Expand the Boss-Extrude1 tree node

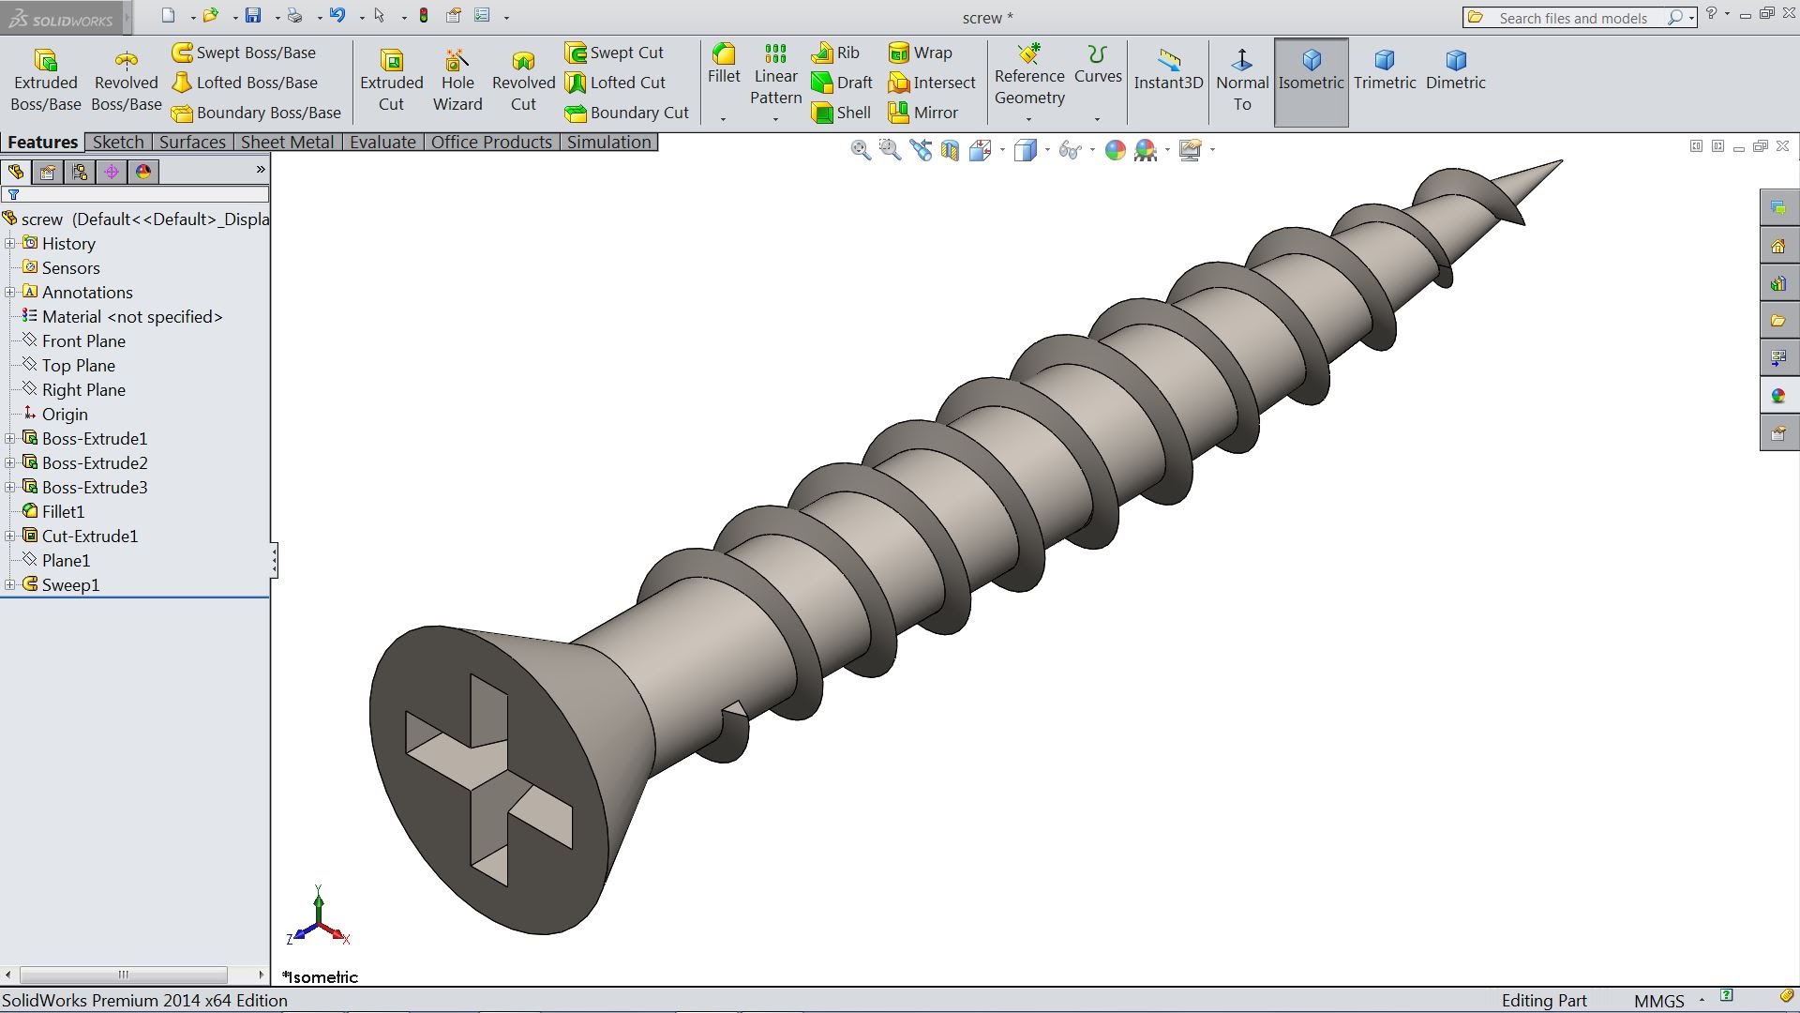pyautogui.click(x=10, y=438)
